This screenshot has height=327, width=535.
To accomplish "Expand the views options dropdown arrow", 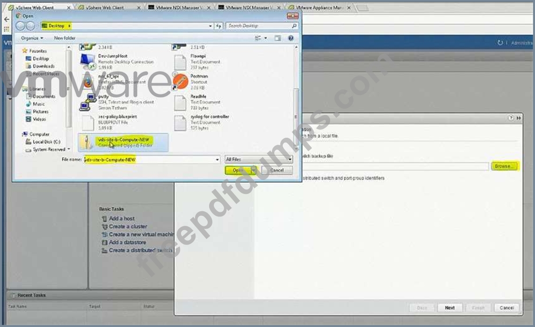I will click(265, 38).
